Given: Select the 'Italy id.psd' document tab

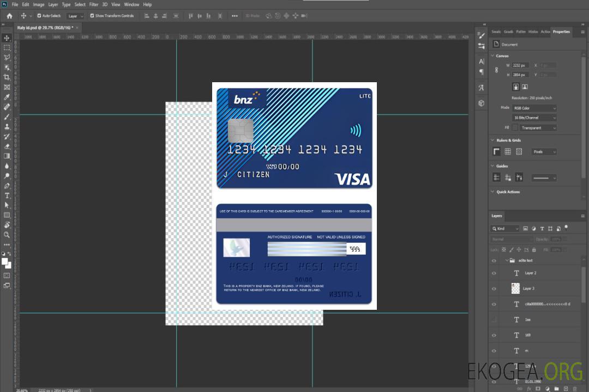Looking at the screenshot, I should tap(45, 28).
